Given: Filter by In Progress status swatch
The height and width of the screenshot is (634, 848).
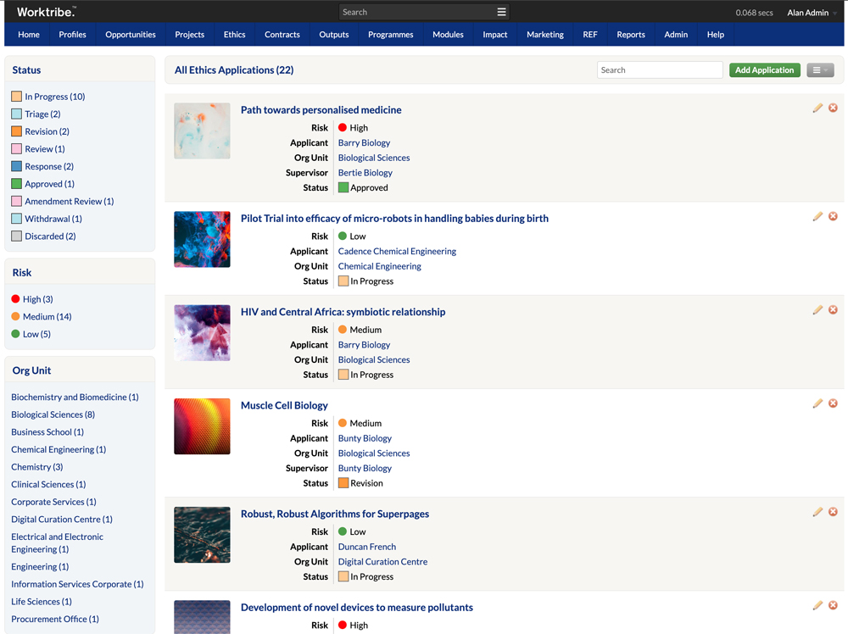Looking at the screenshot, I should 17,97.
